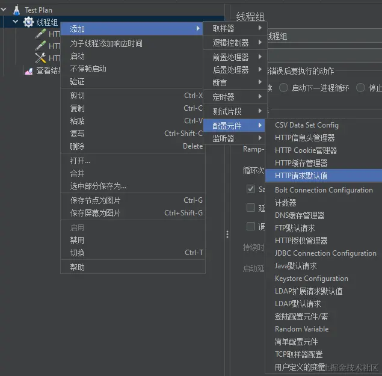This screenshot has width=382, height=376.
Task: Add FTP默认请求 config element
Action: [324, 228]
